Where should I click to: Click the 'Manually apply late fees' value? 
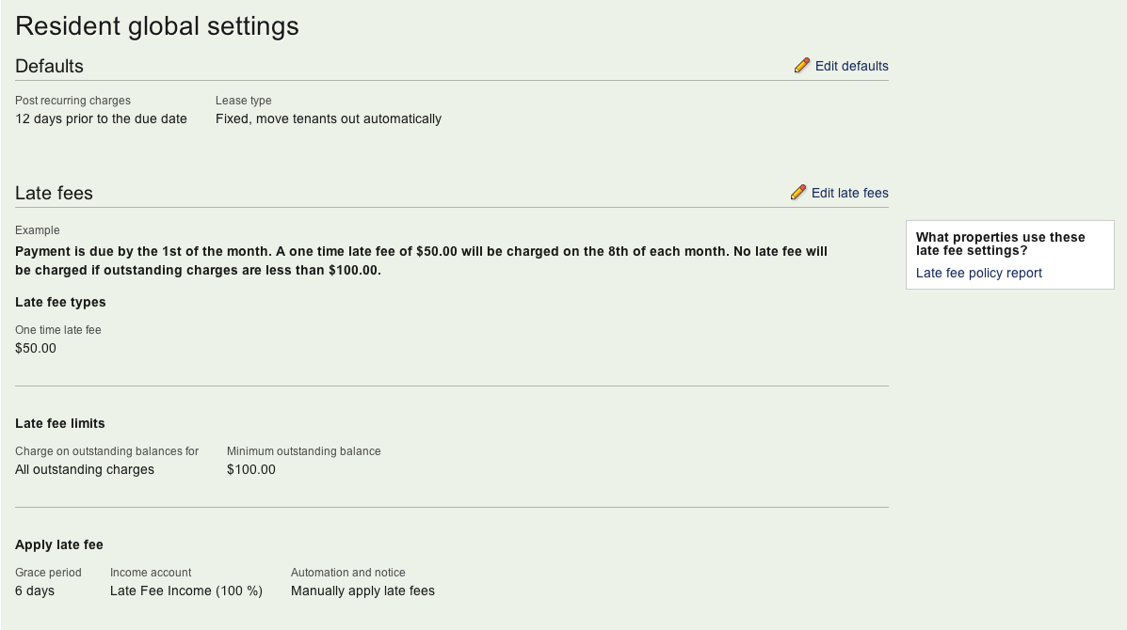click(x=362, y=591)
